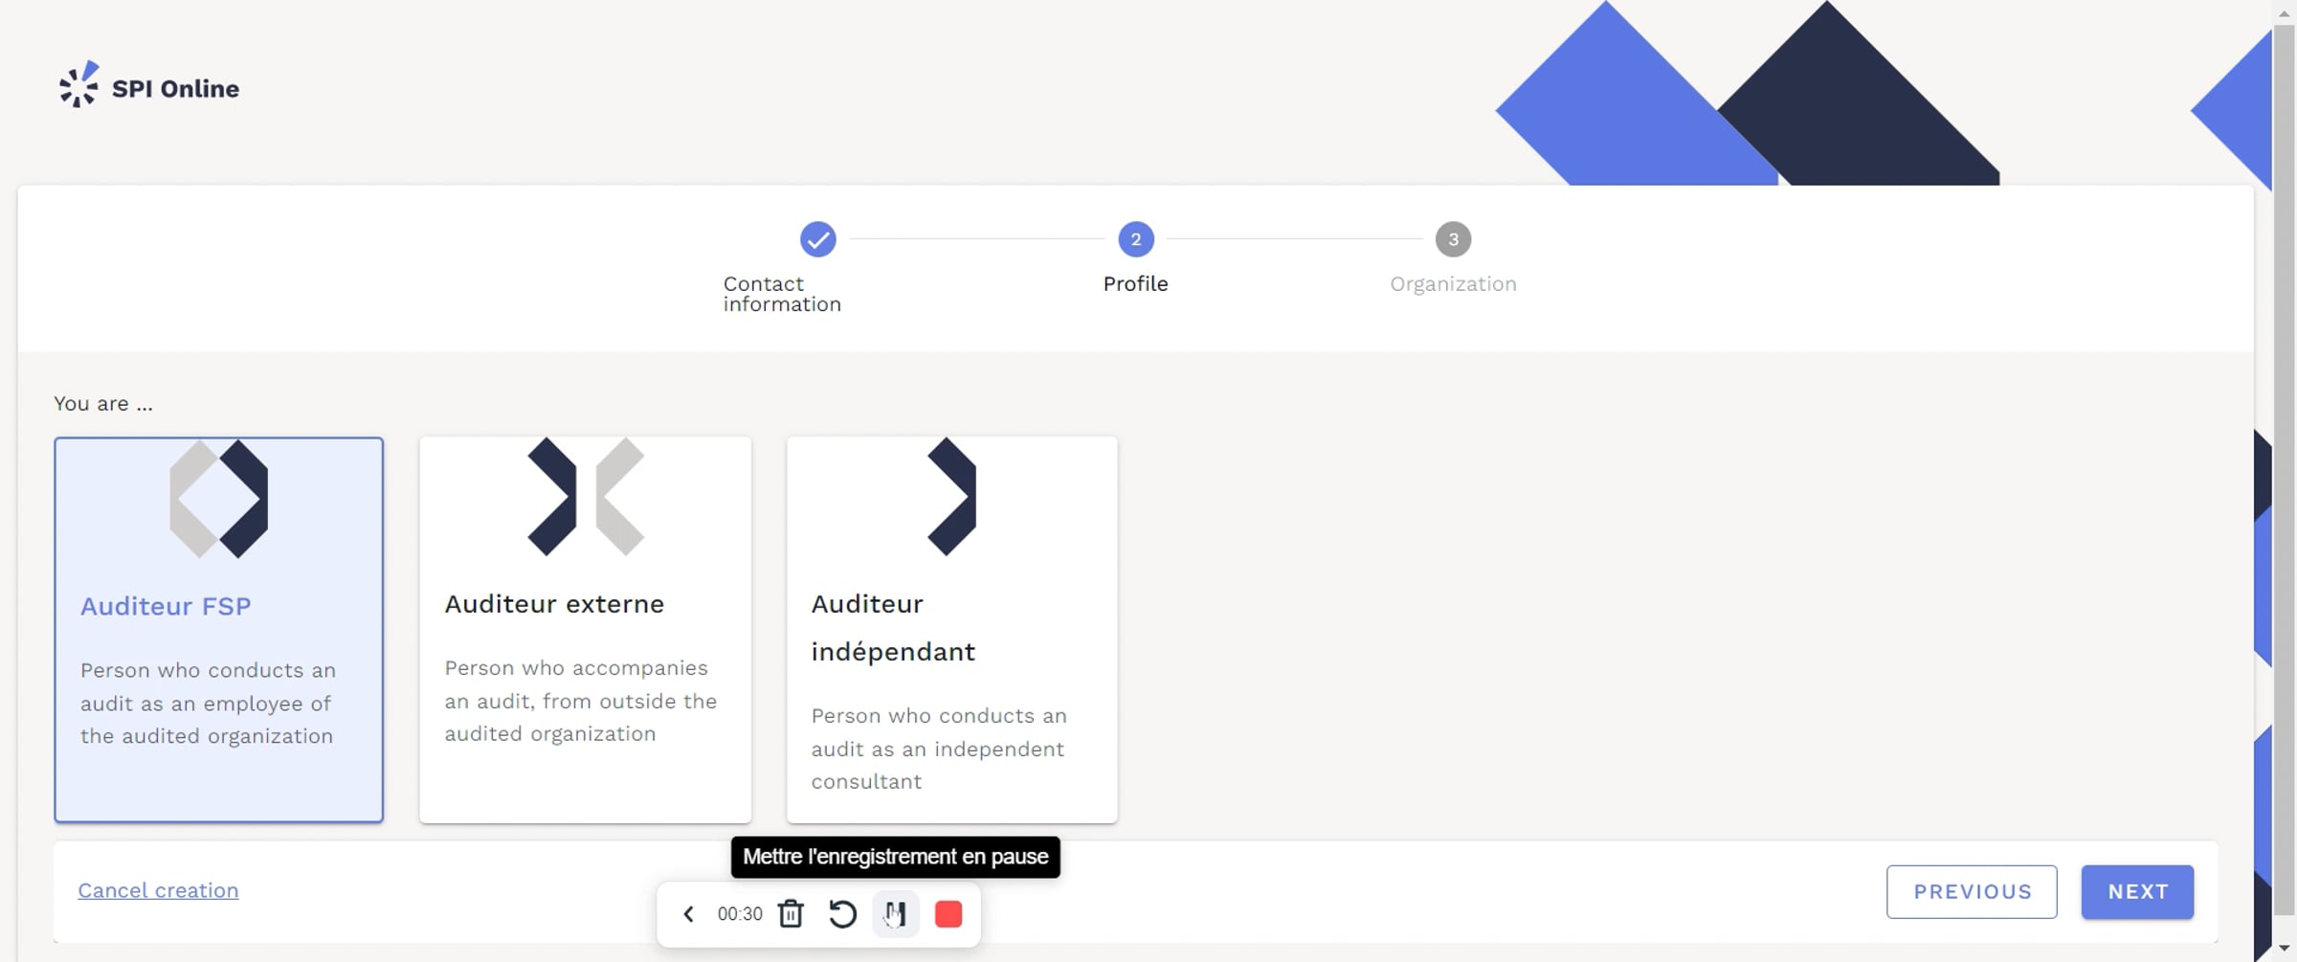Pause the recording via the hand icon
The width and height of the screenshot is (2297, 962).
[895, 914]
